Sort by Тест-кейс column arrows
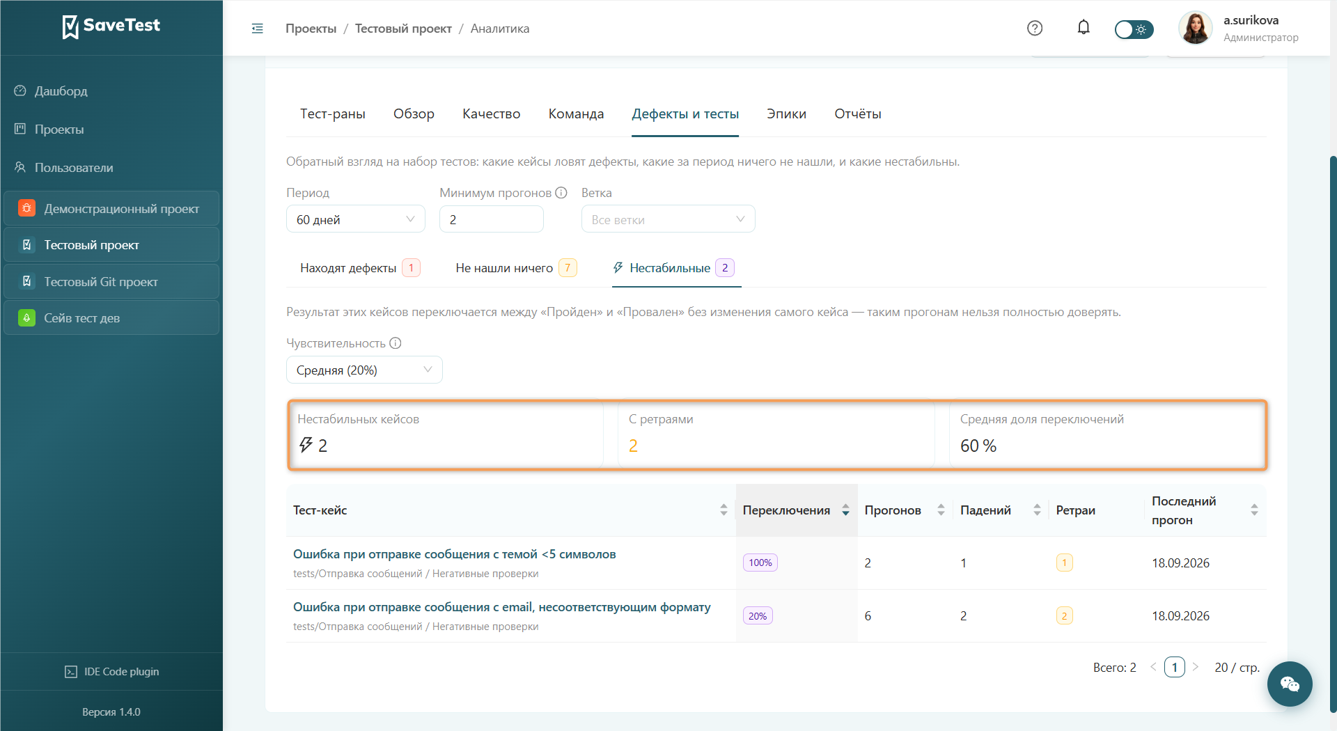 pyautogui.click(x=724, y=510)
